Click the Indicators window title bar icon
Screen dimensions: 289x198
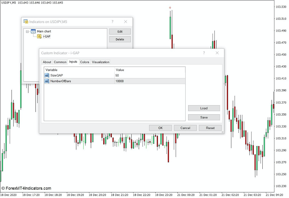pos(25,22)
